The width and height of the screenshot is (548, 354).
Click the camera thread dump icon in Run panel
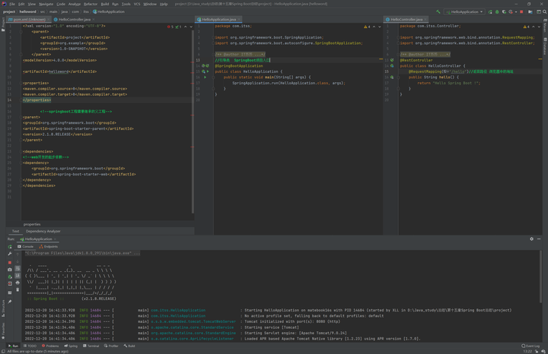[10, 270]
